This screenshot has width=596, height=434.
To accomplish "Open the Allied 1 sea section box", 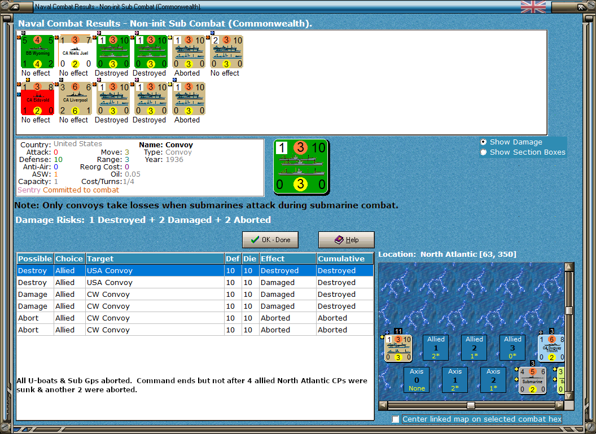I will (436, 347).
